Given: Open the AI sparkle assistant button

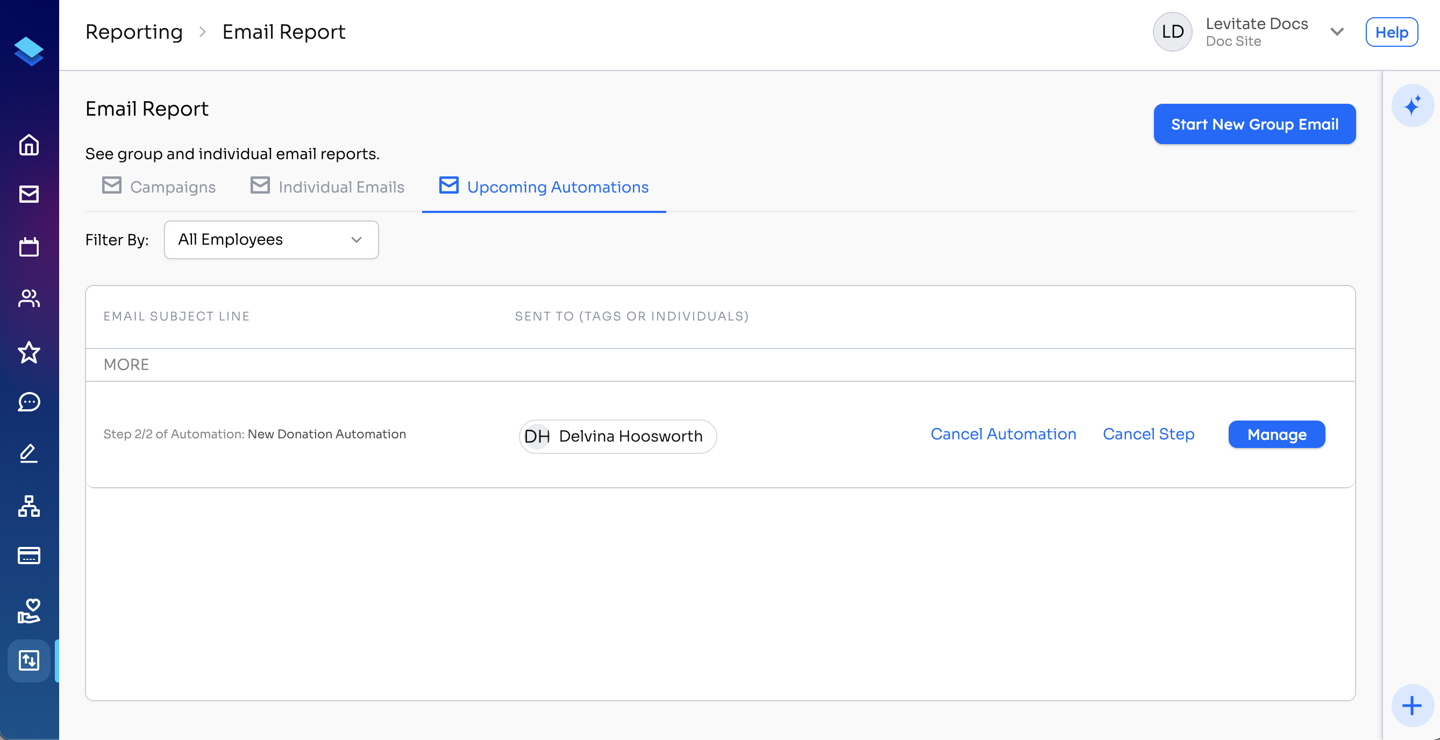Looking at the screenshot, I should click(1412, 105).
